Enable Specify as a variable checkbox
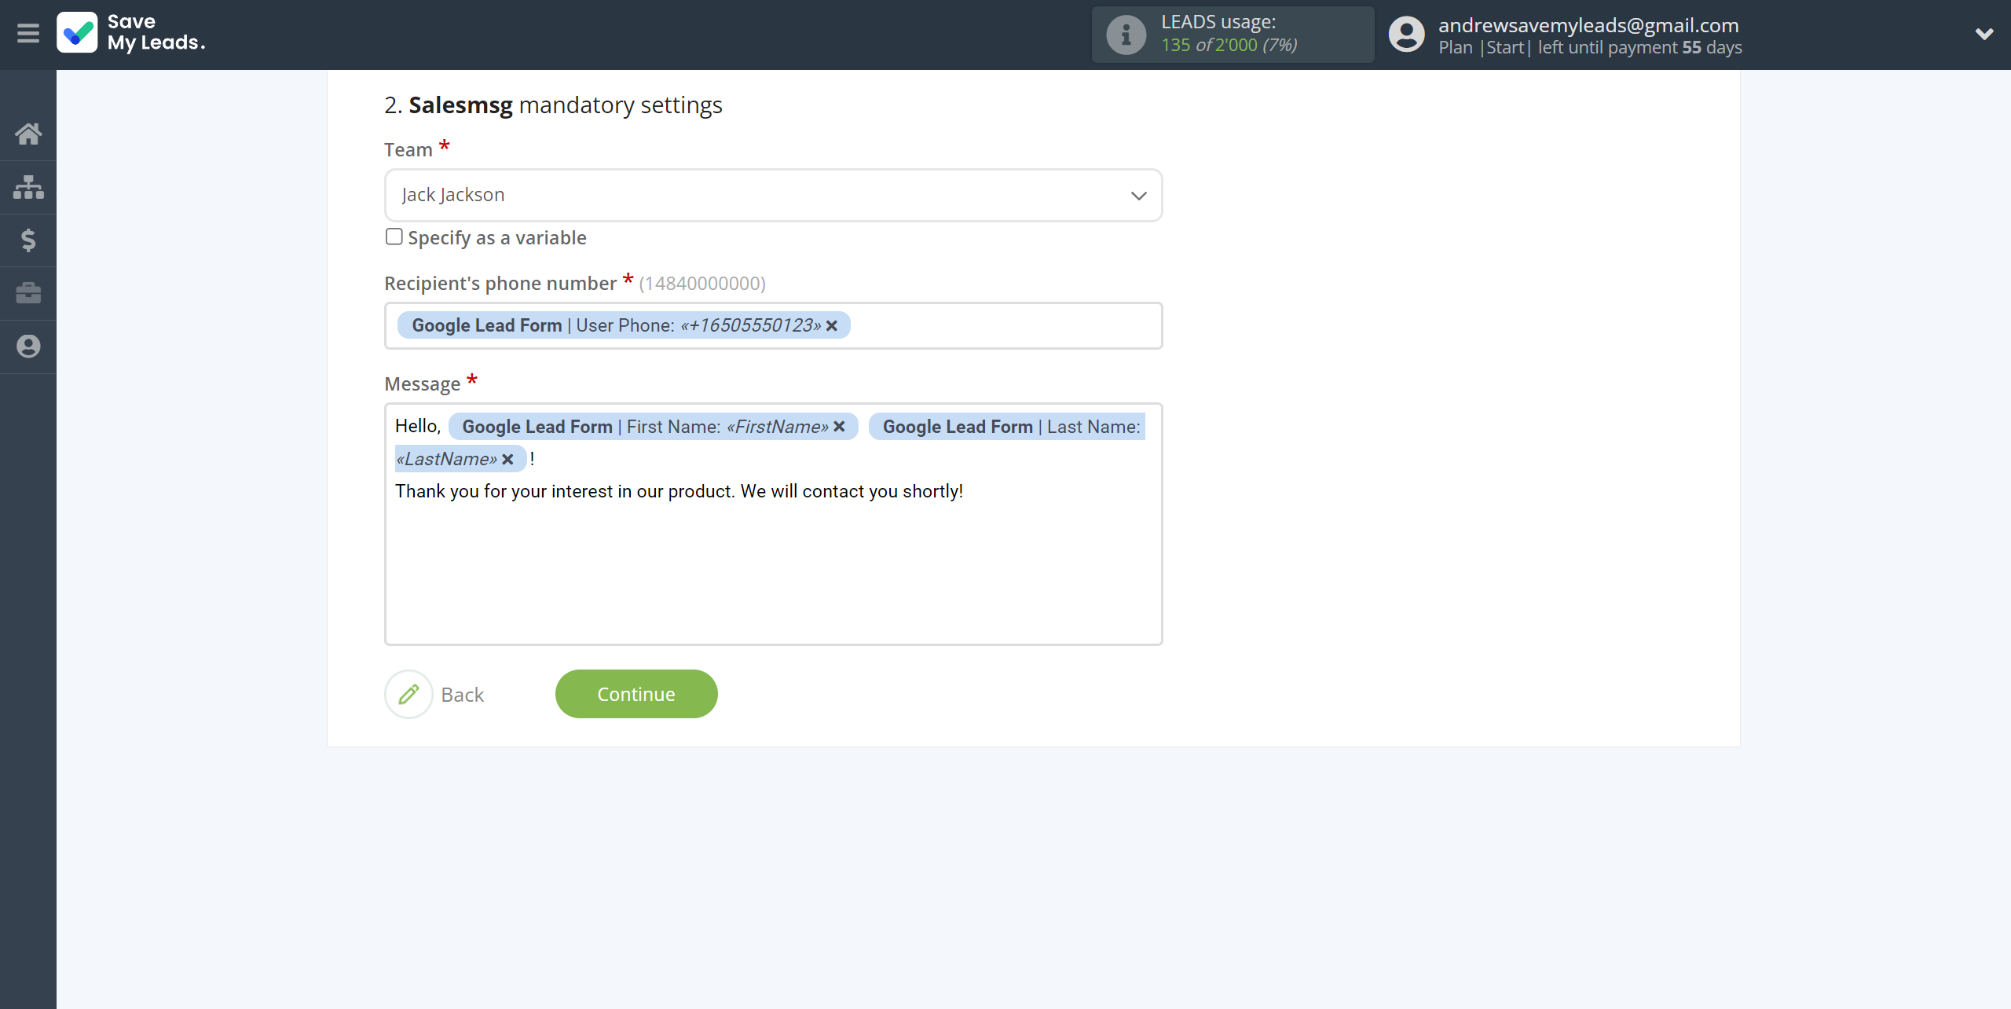The width and height of the screenshot is (2011, 1009). [394, 237]
